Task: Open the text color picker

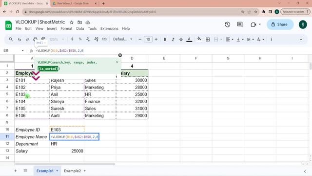Action: pyautogui.click(x=189, y=40)
